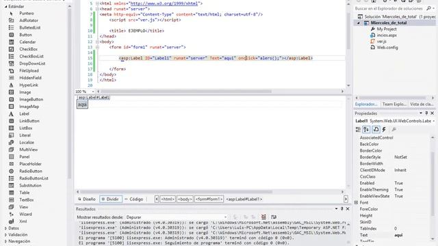438x246 pixels.
Task: Show Events lightning bolt in Propiedades
Action: coord(384,129)
